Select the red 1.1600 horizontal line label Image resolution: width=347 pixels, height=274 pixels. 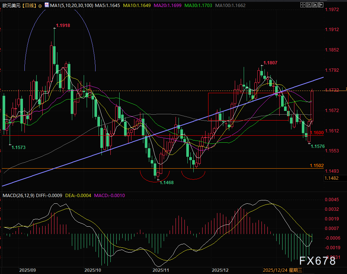317,133
